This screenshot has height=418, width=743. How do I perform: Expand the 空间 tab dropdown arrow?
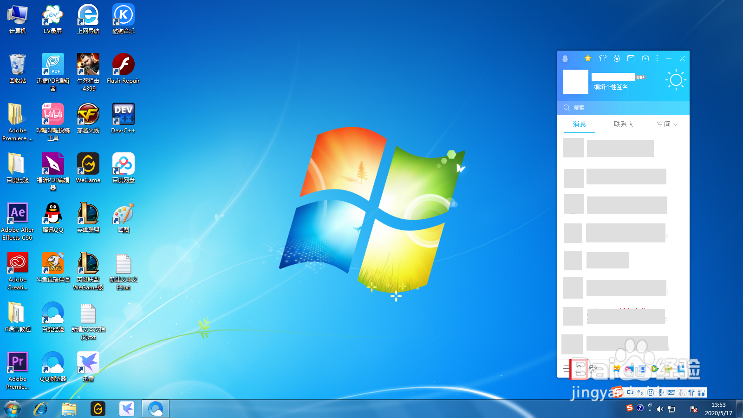coord(675,124)
